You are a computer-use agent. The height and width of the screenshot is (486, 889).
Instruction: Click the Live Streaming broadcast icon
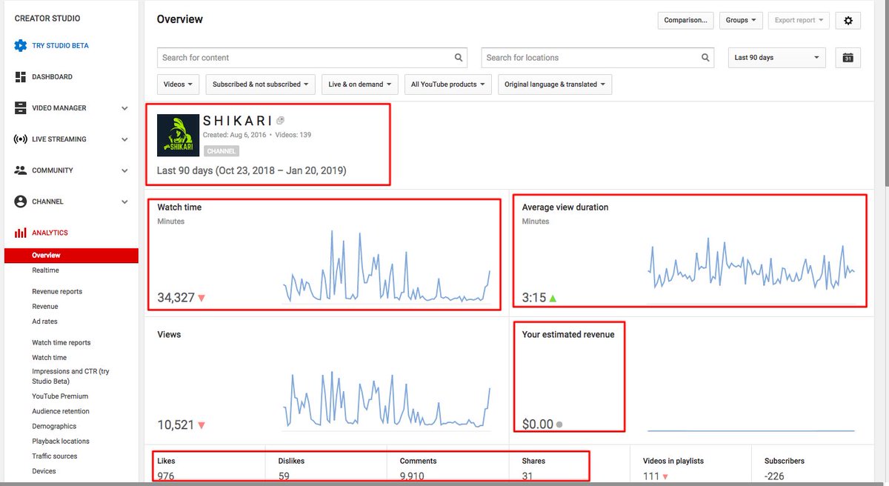[x=20, y=139]
